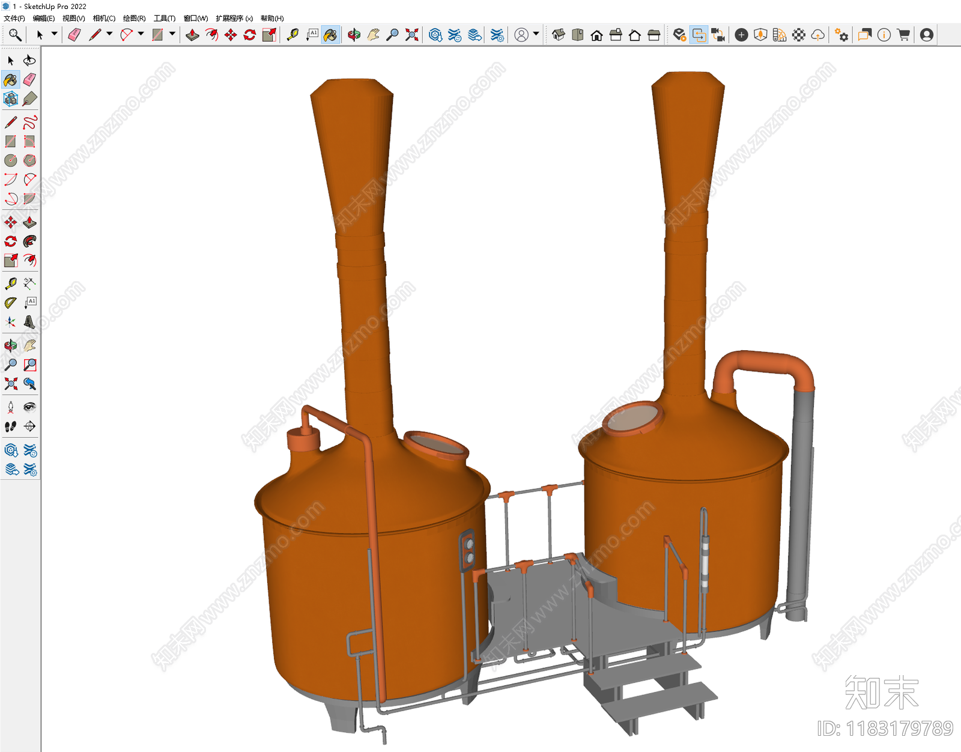Select the Walk footprints tool
Viewport: 961px width, 752px height.
point(11,426)
